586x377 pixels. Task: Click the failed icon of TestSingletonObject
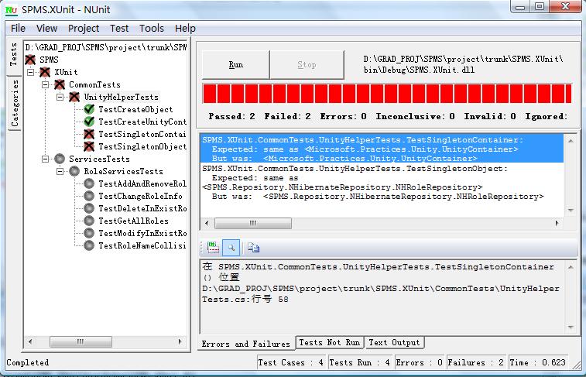[89, 146]
